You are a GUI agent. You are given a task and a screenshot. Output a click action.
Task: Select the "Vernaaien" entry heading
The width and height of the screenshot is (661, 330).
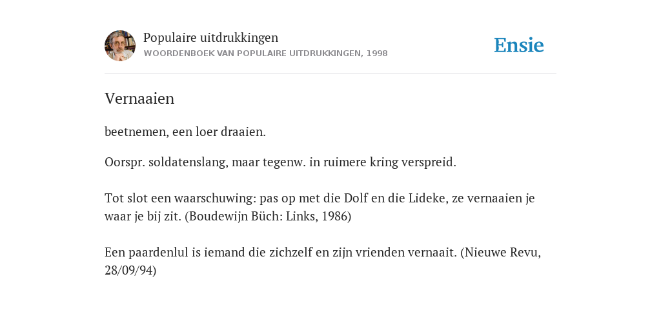pyautogui.click(x=139, y=99)
